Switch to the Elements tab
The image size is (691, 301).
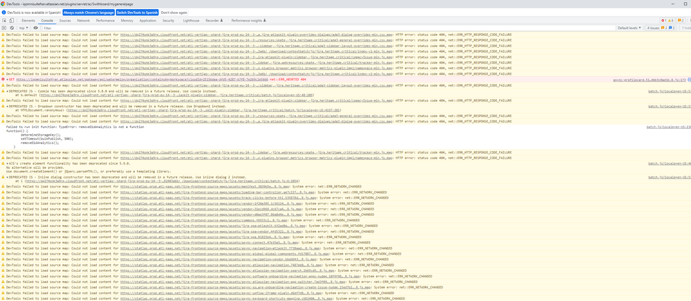click(28, 21)
